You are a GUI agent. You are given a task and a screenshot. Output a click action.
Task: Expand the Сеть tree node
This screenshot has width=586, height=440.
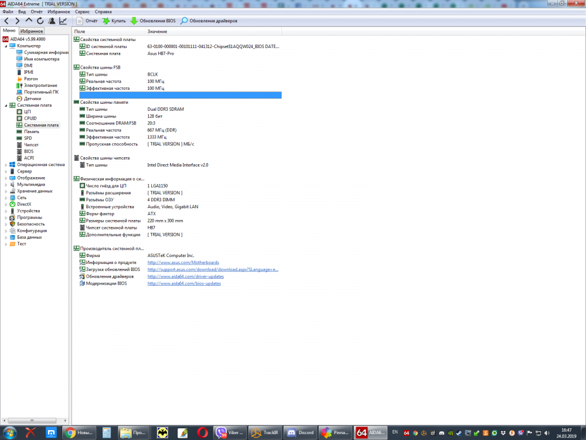[6, 198]
